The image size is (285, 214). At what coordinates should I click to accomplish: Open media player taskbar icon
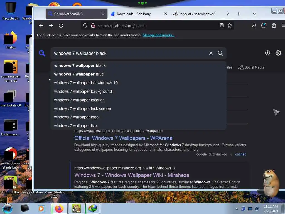click(x=41, y=208)
